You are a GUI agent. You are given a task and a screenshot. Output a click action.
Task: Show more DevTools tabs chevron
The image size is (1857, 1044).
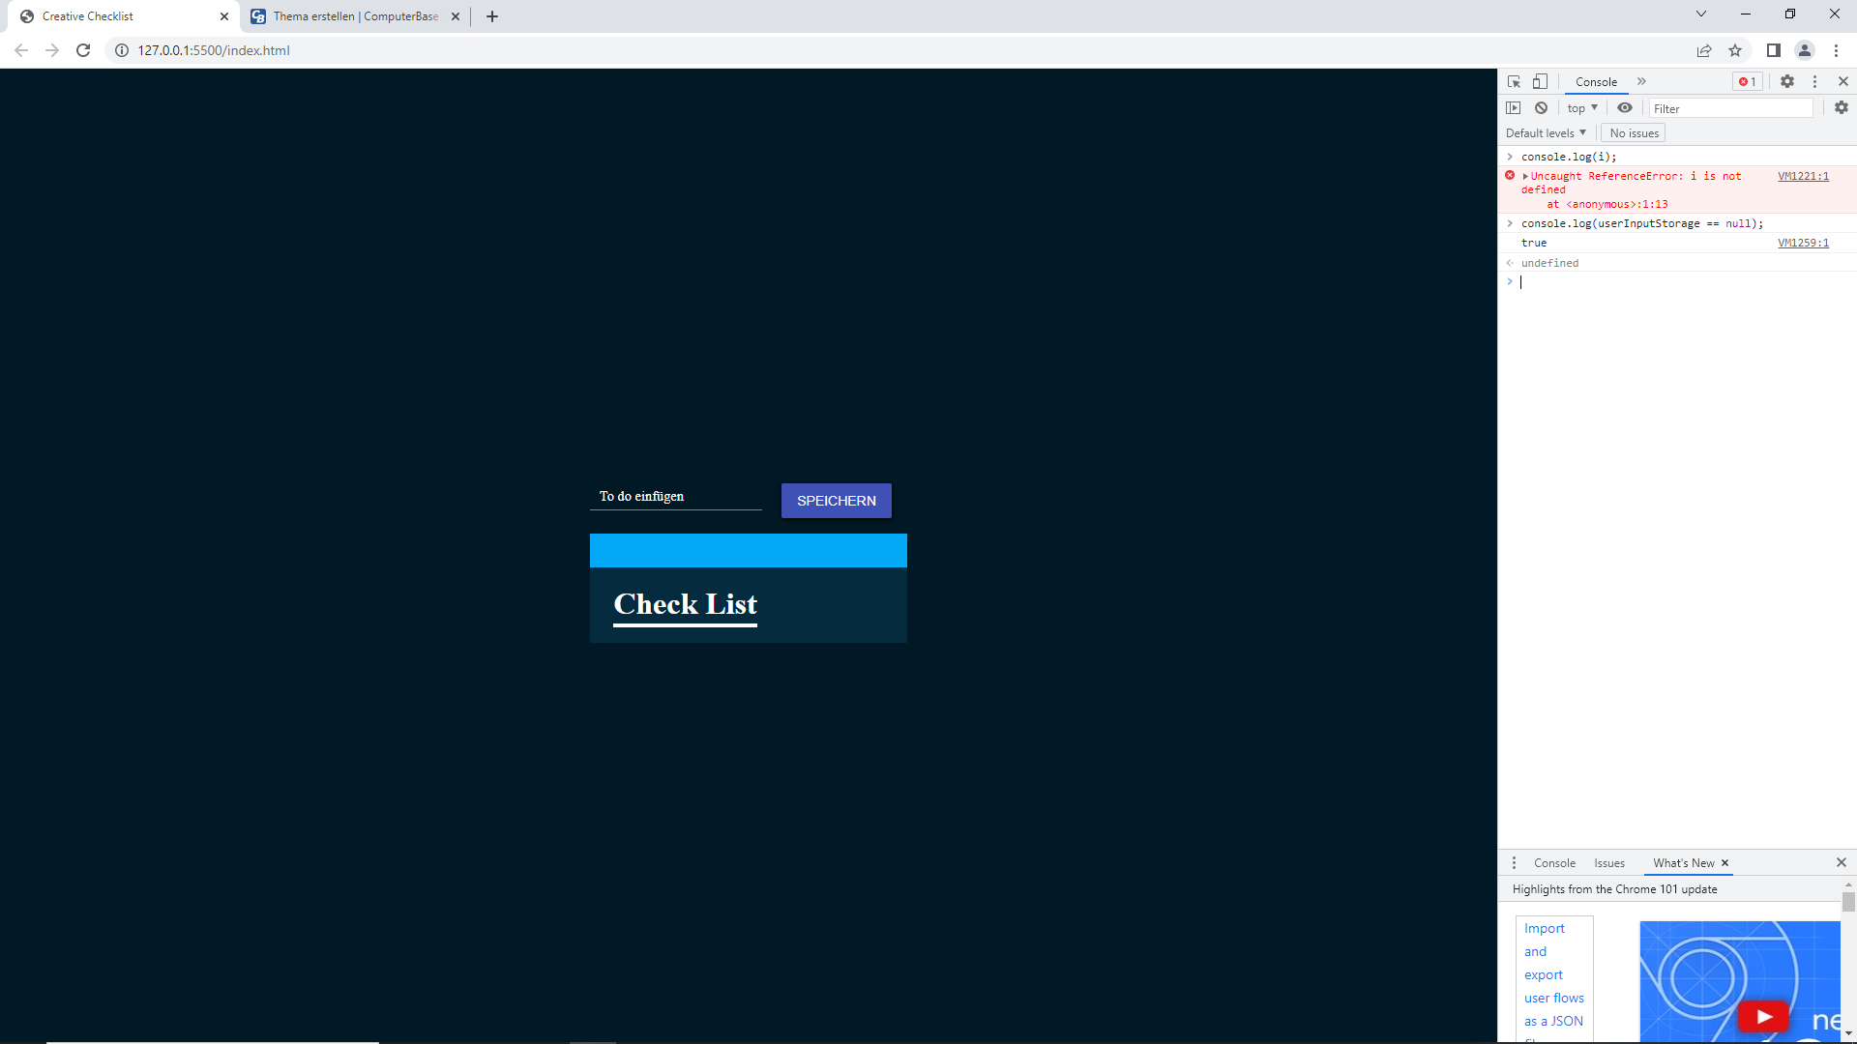(1641, 82)
